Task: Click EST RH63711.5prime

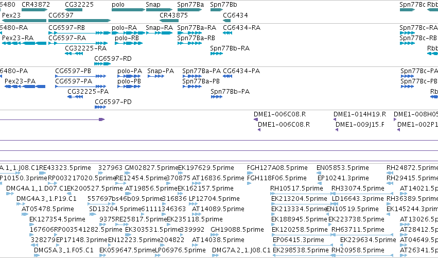Action: (x=362, y=235)
